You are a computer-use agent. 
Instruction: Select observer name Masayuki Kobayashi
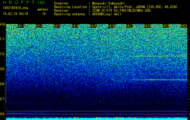[108, 3]
